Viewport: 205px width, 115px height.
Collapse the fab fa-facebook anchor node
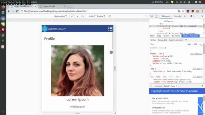(x=158, y=26)
